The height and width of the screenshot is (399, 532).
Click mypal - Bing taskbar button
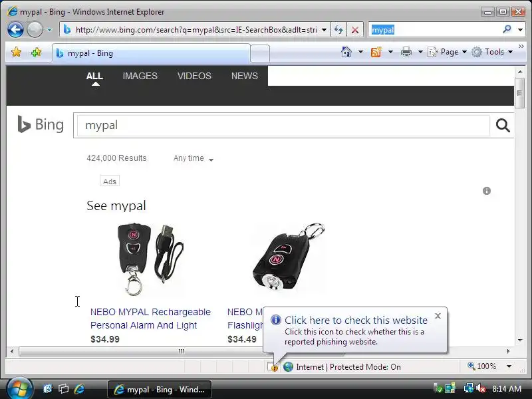160,390
